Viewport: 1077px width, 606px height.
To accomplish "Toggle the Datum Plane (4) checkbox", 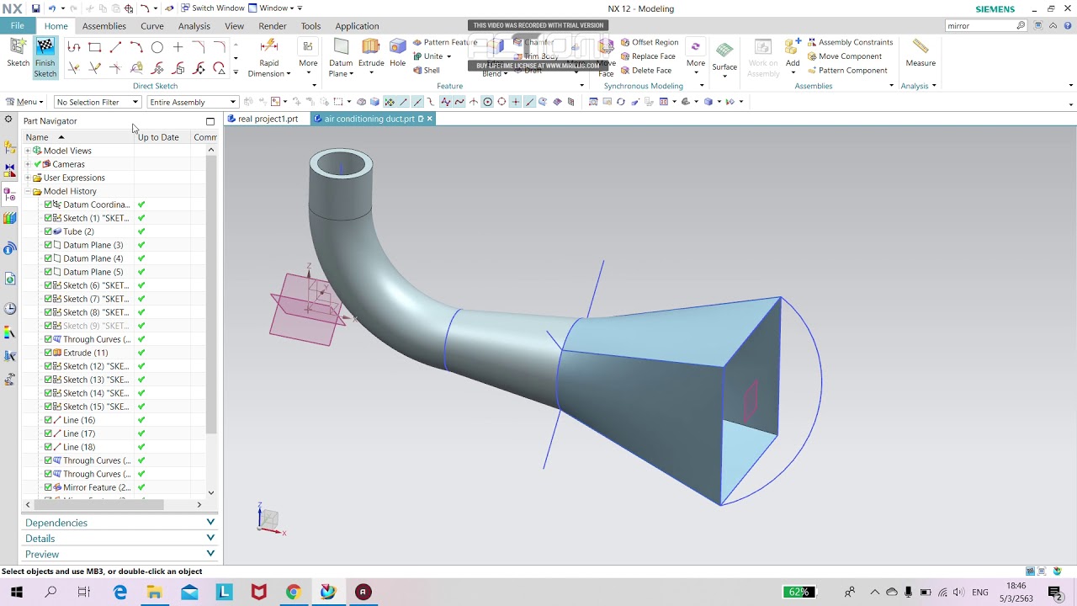I will point(48,258).
